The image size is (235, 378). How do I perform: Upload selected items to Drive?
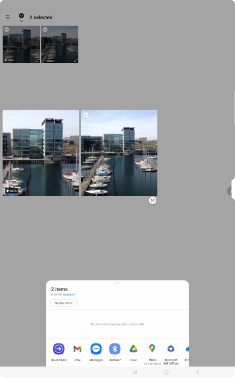click(134, 349)
